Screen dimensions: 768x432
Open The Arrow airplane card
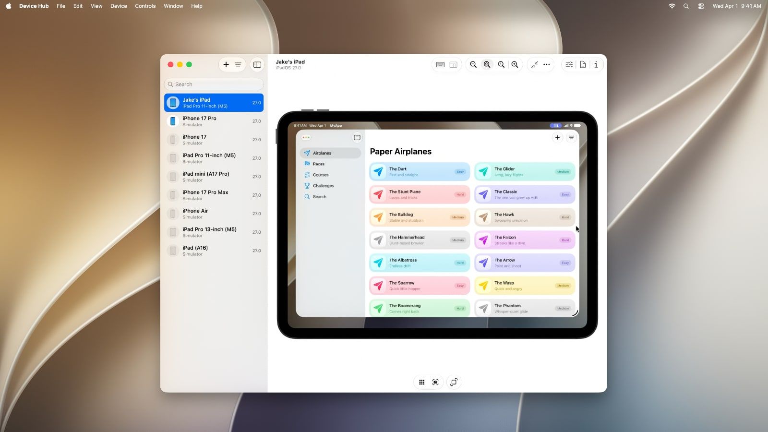(525, 263)
